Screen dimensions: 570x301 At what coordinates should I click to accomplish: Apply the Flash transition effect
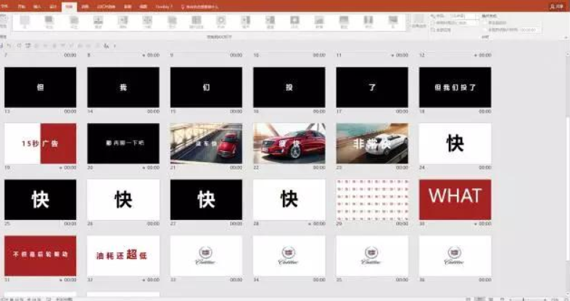pos(295,22)
